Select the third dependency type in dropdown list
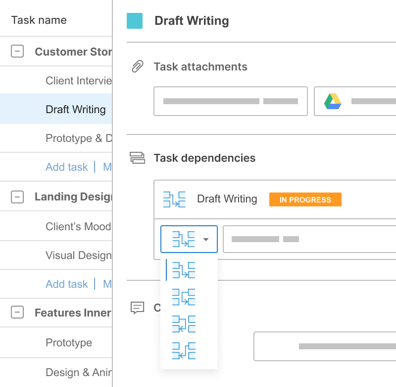The width and height of the screenshot is (396, 387). tap(184, 324)
